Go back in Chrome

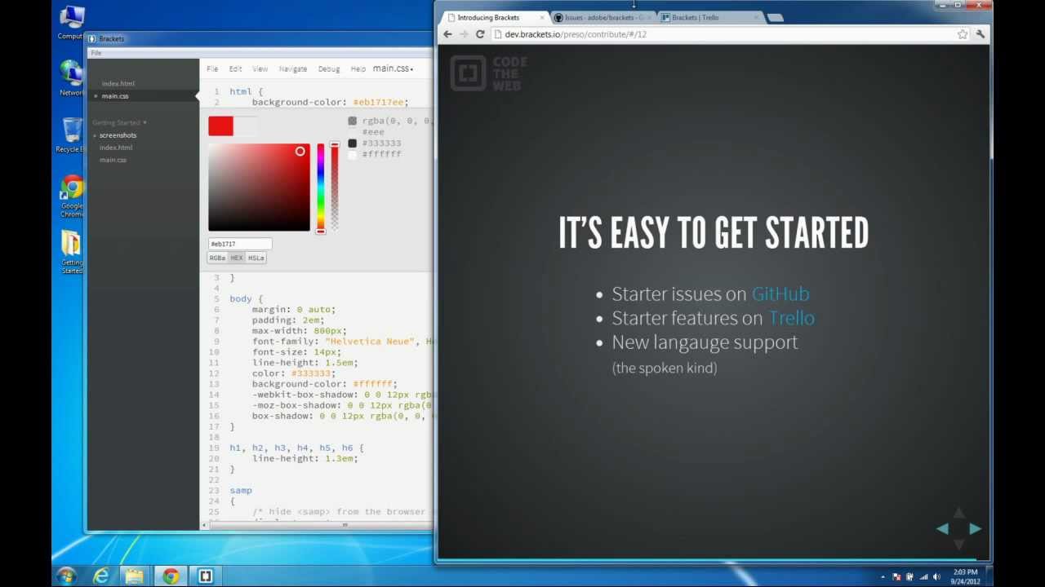[x=447, y=34]
